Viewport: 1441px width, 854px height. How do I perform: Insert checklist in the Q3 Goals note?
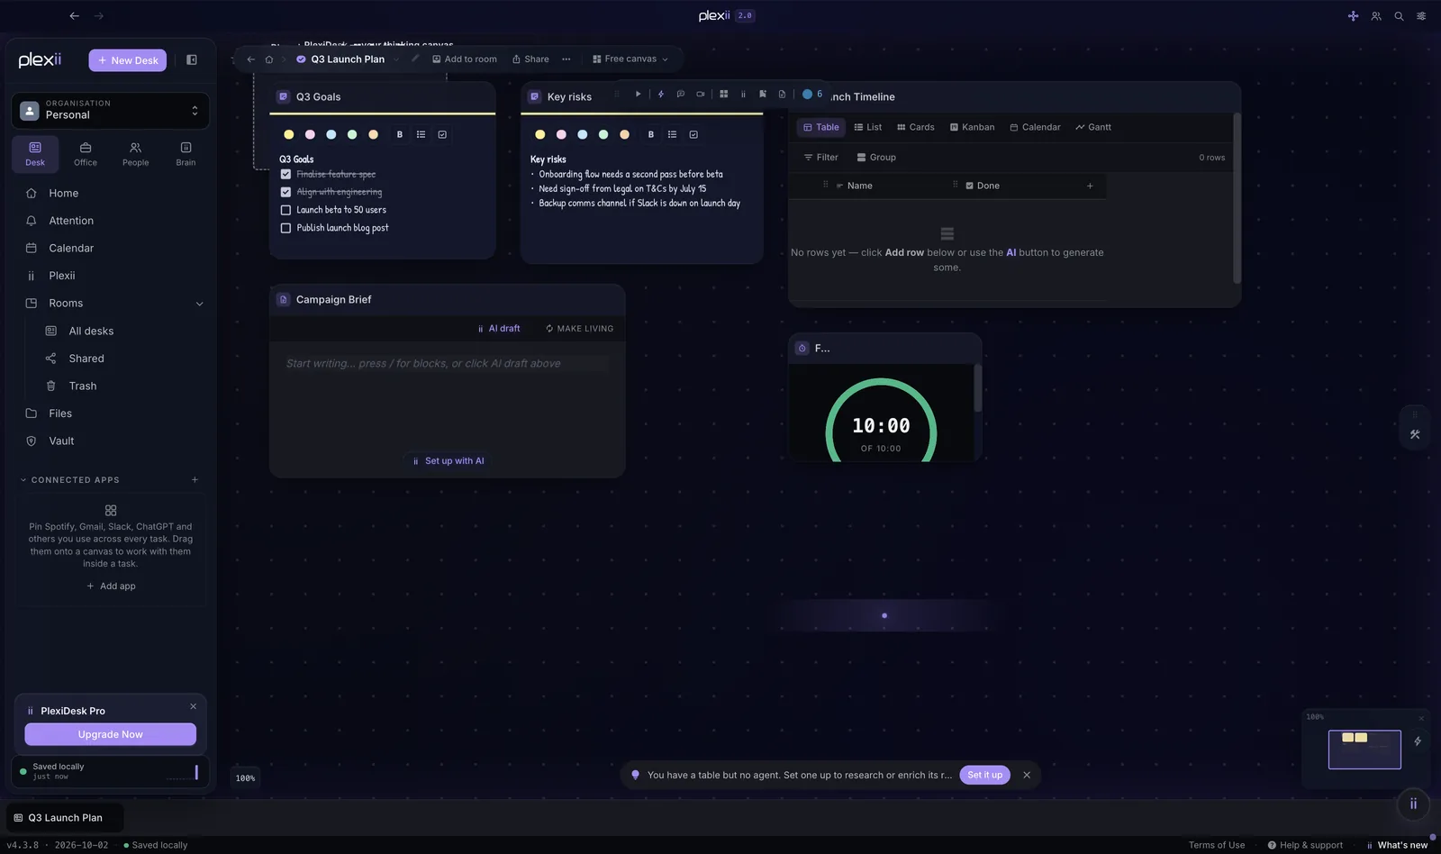pyautogui.click(x=442, y=135)
